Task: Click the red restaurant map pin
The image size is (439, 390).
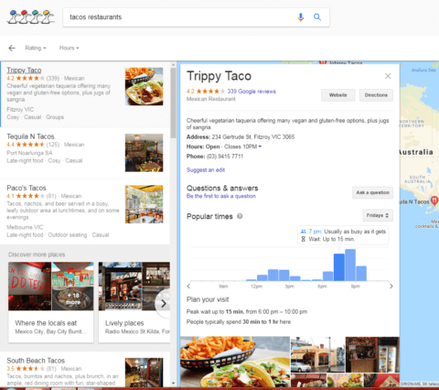Action: tap(434, 200)
